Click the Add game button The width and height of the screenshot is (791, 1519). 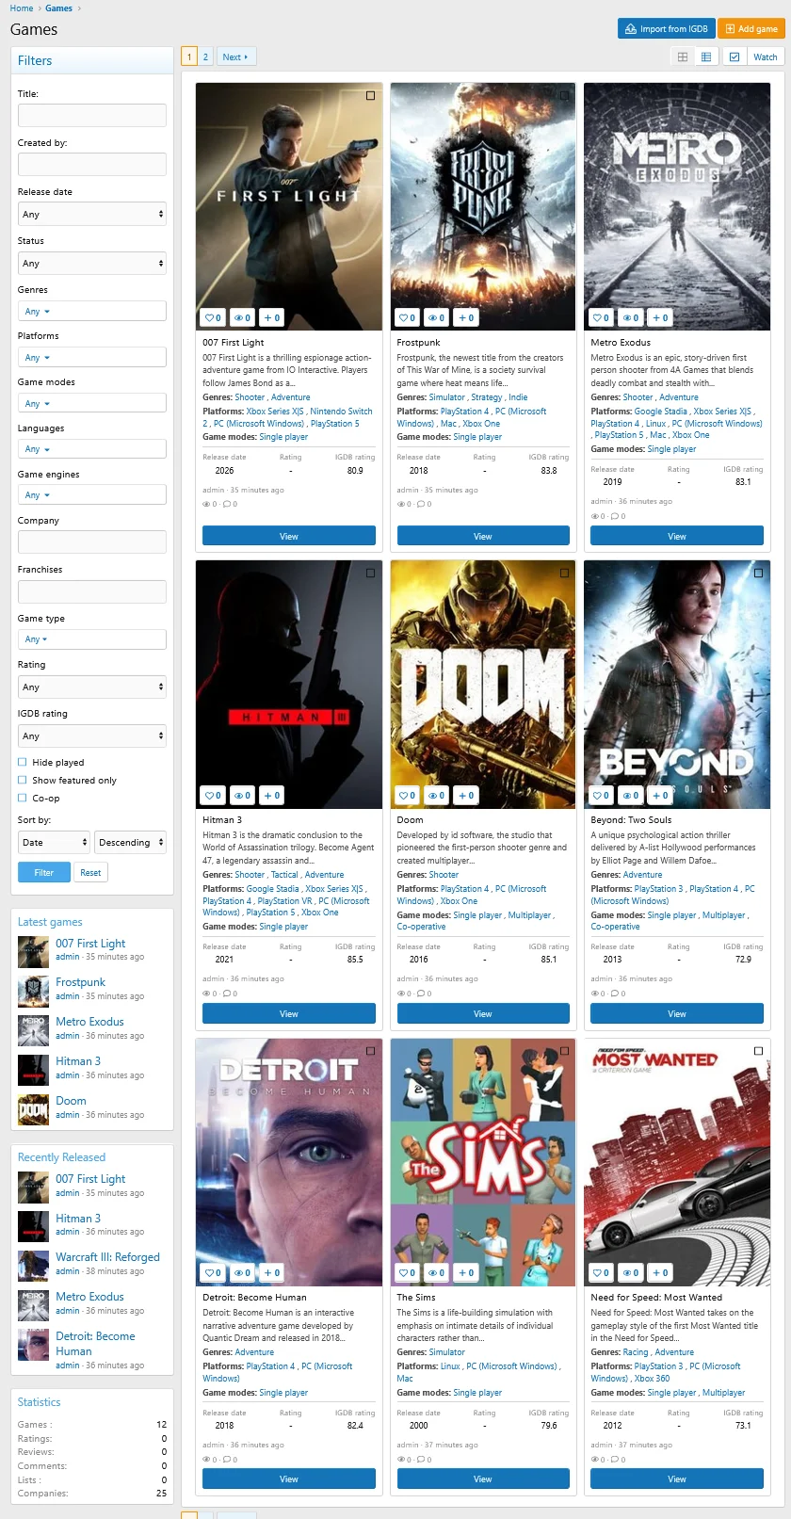(751, 28)
